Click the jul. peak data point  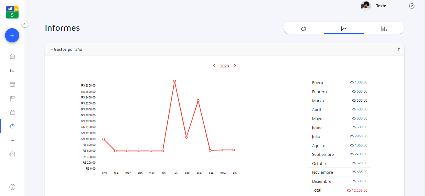tap(174, 81)
